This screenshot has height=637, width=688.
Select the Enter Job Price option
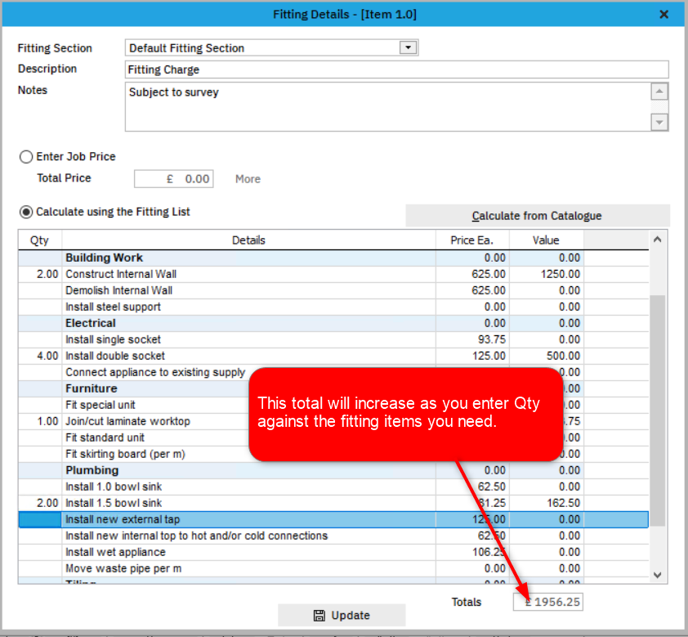coord(25,156)
